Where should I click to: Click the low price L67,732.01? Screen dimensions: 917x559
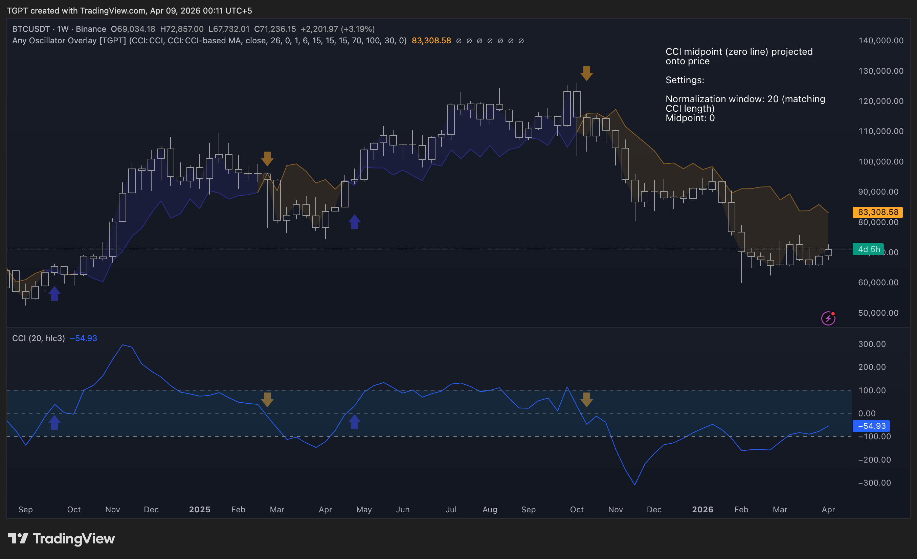tap(229, 29)
